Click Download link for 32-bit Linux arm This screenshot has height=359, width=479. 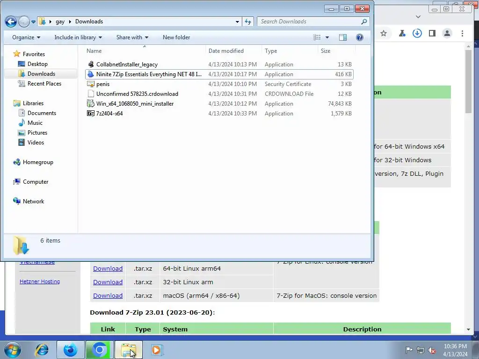click(x=108, y=282)
